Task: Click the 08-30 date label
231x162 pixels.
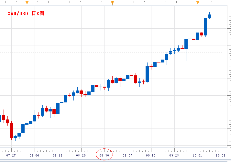Action: (x=104, y=156)
